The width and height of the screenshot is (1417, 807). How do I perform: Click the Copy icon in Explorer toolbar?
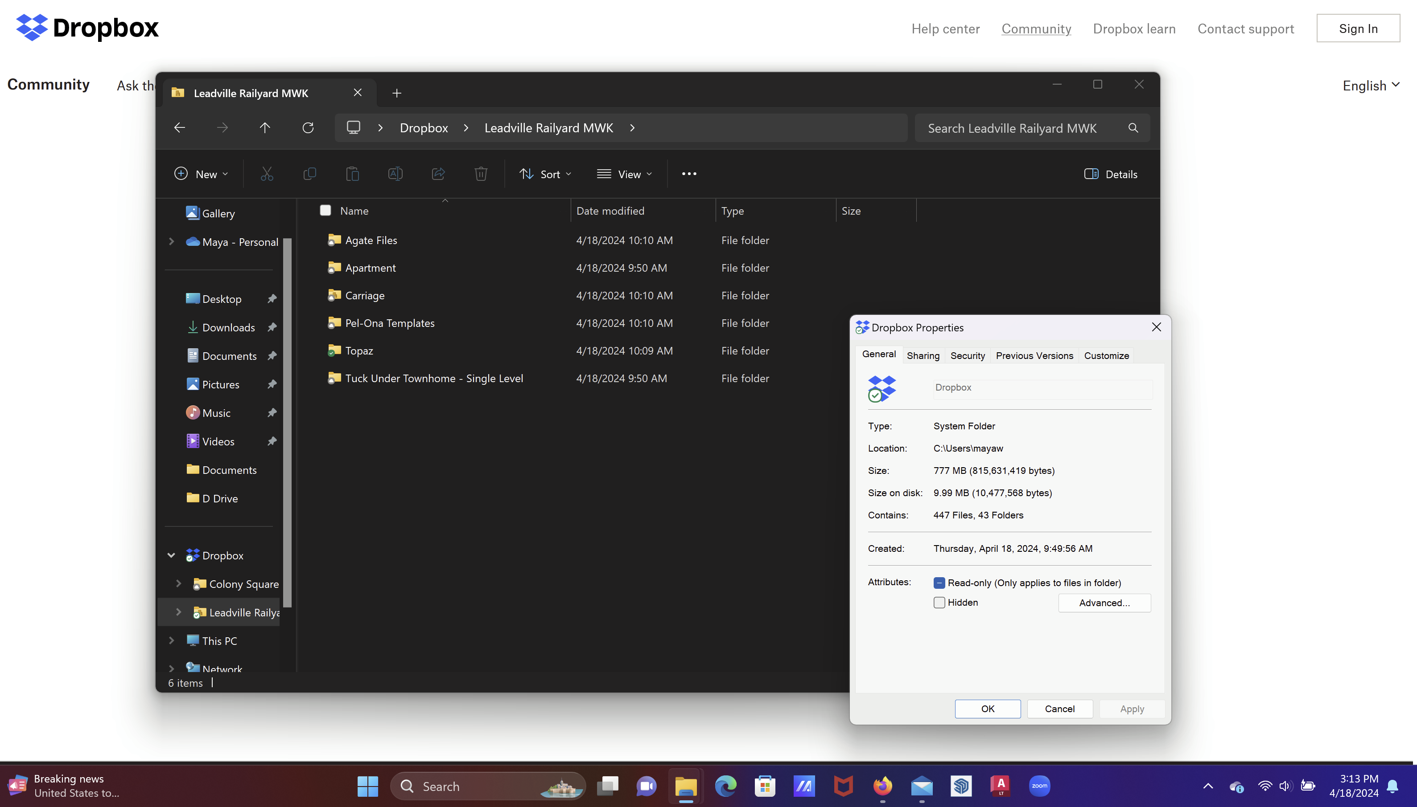309,174
